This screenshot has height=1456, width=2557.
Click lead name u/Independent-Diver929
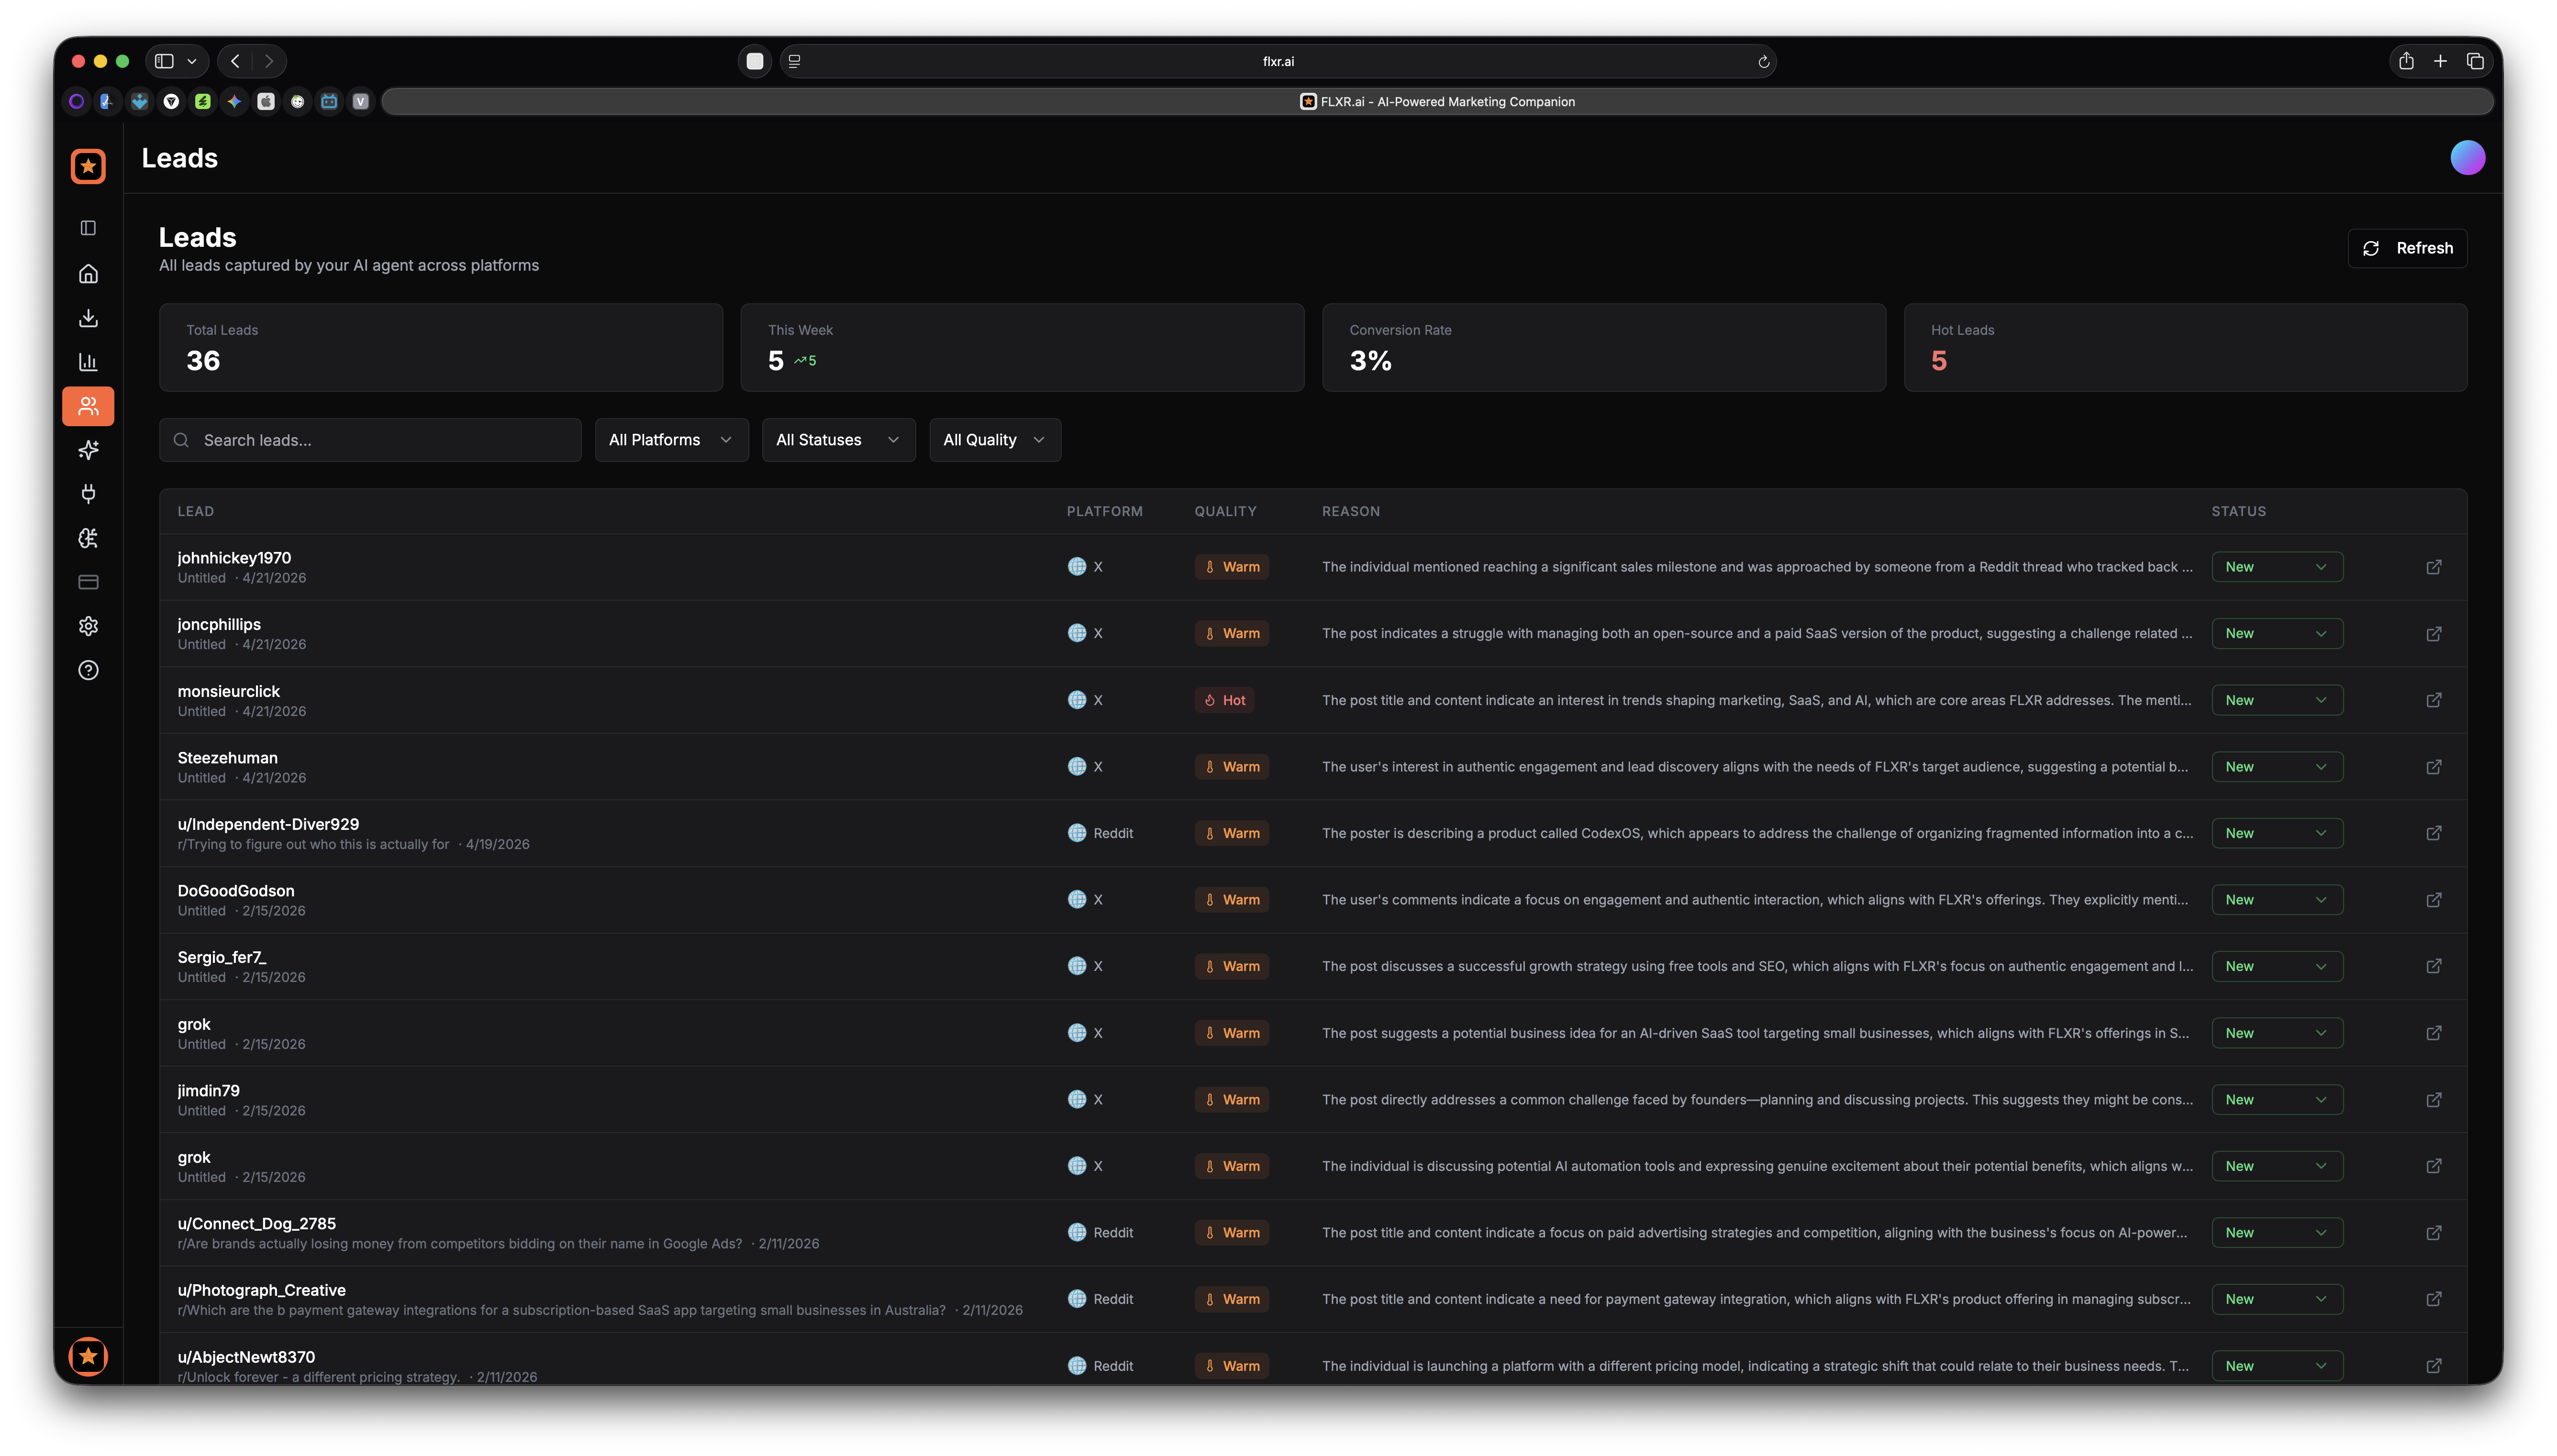tap(268, 824)
